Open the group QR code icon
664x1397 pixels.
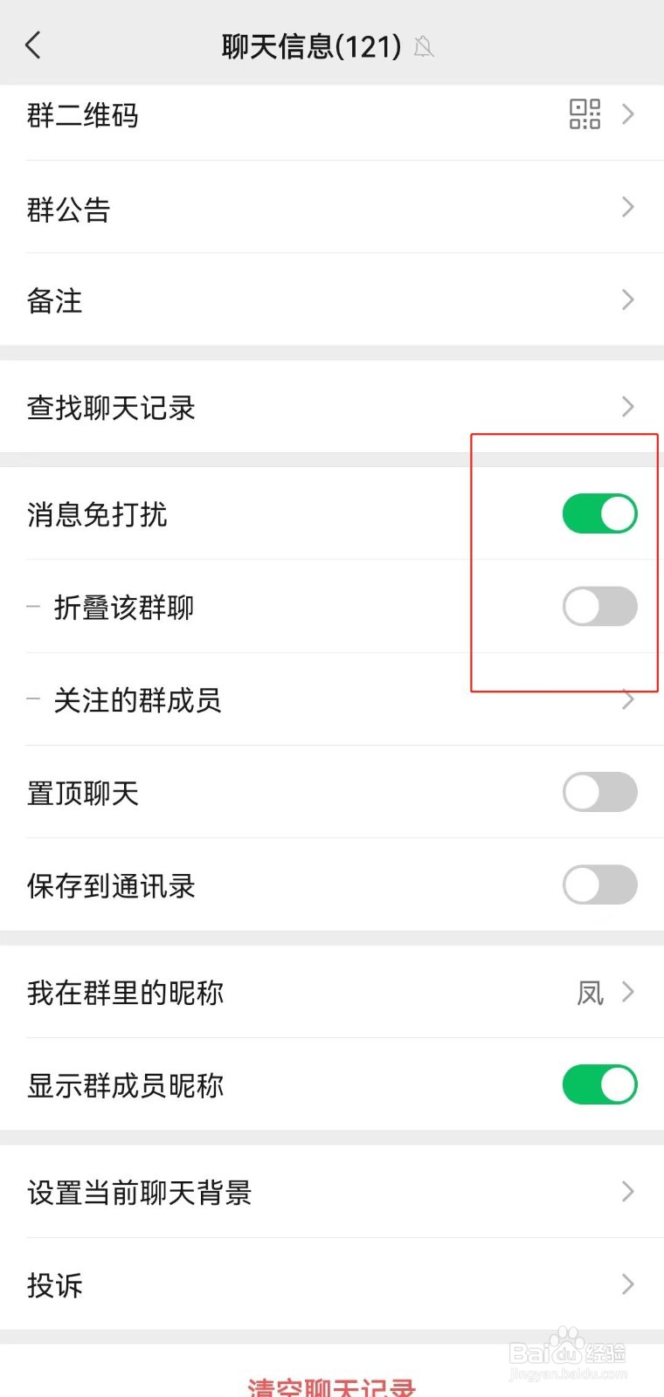pos(584,114)
